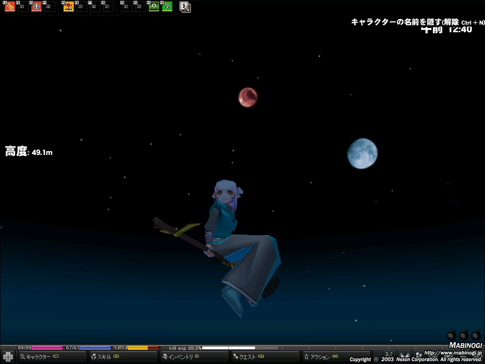Screen dimensions: 485x364
Task: Click the lv9 exp 28.5% label
Action: 185,348
